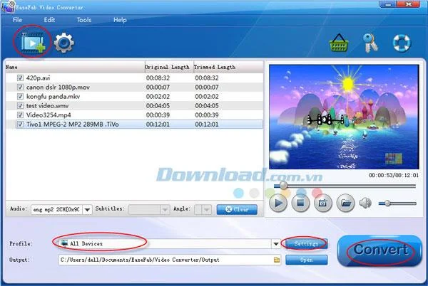Click the big Convert button
The height and width of the screenshot is (286, 428).
pyautogui.click(x=380, y=250)
